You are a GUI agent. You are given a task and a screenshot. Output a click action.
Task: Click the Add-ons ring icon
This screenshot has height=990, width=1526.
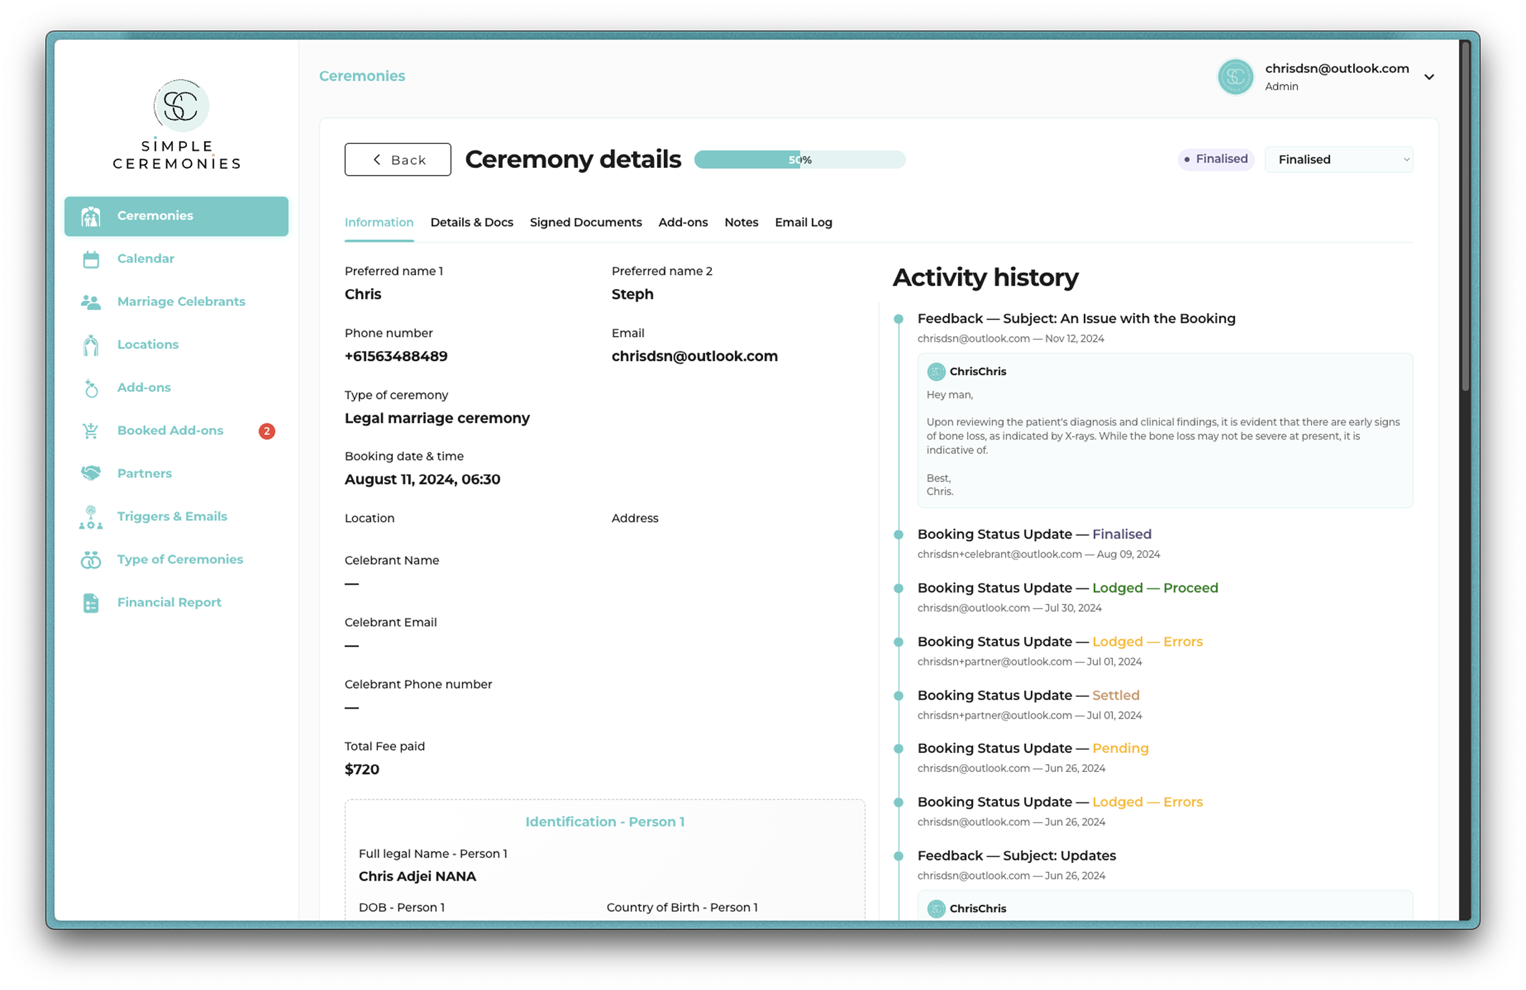pyautogui.click(x=90, y=388)
